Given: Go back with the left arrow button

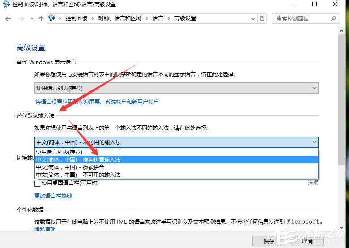Looking at the screenshot, I should pos(8,19).
